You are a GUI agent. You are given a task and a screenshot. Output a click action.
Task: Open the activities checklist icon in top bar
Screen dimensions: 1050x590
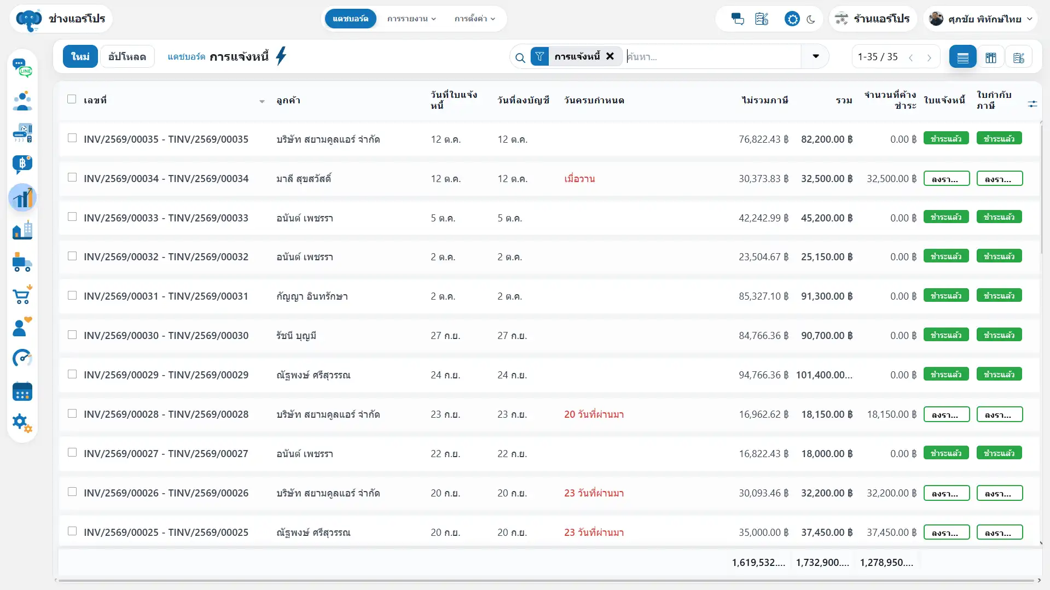[x=762, y=19]
